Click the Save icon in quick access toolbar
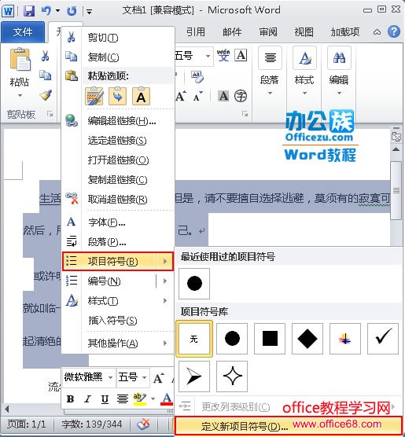405x437 pixels. (29, 11)
